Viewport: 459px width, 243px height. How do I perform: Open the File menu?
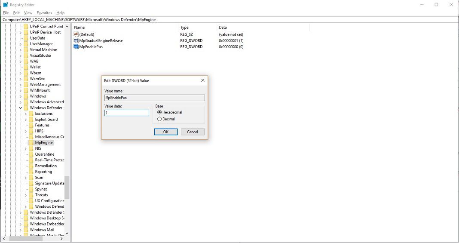click(6, 13)
